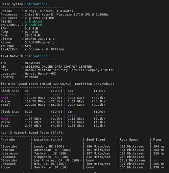This screenshot has width=169, height=173.
Task: Click the 4k read IOPS value (27.5k)
Action: click(x=56, y=98)
